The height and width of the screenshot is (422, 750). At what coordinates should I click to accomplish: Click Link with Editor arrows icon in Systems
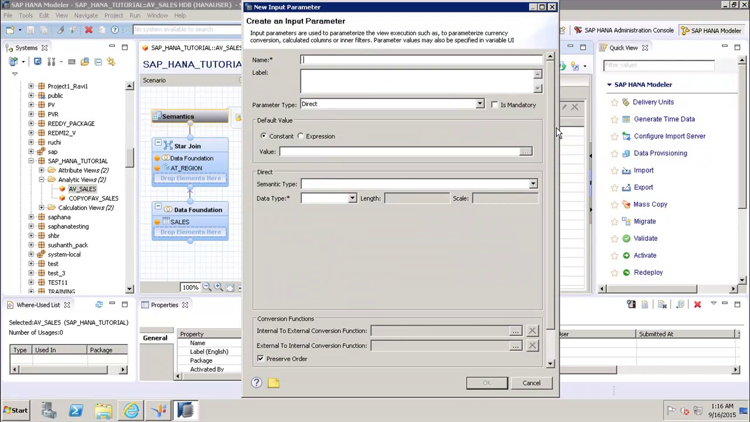[111, 62]
